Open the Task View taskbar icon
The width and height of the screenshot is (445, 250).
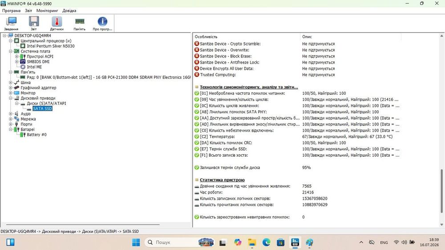coord(223,242)
